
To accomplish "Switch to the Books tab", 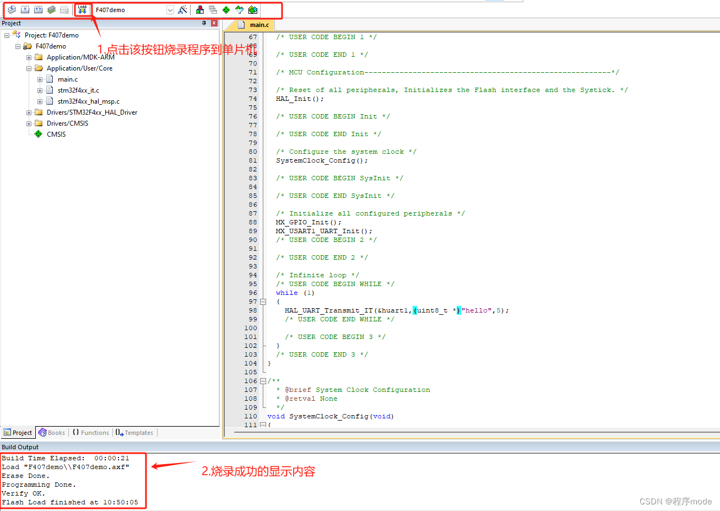I will coord(52,433).
